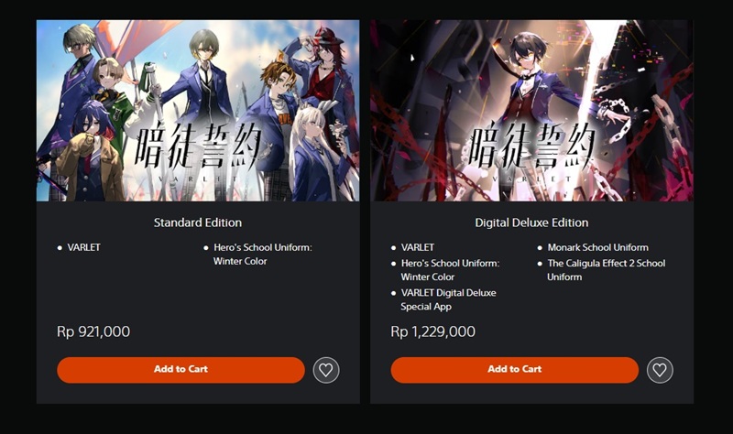This screenshot has width=733, height=434.
Task: Add Standard Edition to wishlist via heart icon
Action: 326,370
